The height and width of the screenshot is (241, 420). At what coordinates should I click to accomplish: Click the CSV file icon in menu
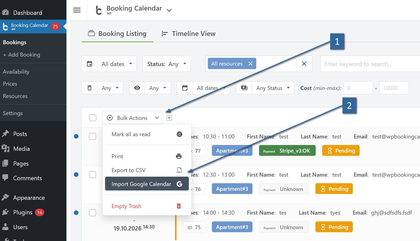click(x=179, y=170)
